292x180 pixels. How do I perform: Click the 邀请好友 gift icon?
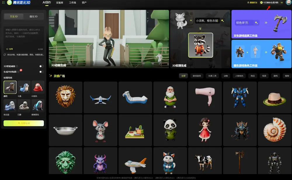coord(248,3)
